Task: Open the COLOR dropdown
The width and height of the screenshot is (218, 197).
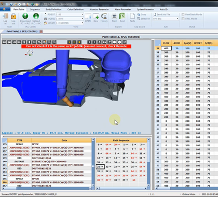Action: coord(83,23)
